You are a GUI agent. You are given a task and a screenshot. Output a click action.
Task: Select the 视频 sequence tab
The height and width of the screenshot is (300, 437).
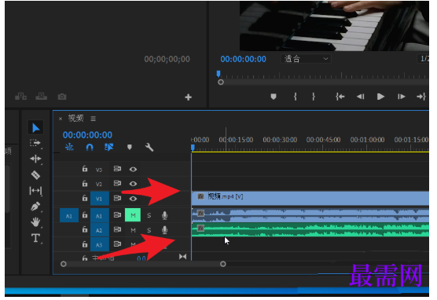click(x=75, y=118)
